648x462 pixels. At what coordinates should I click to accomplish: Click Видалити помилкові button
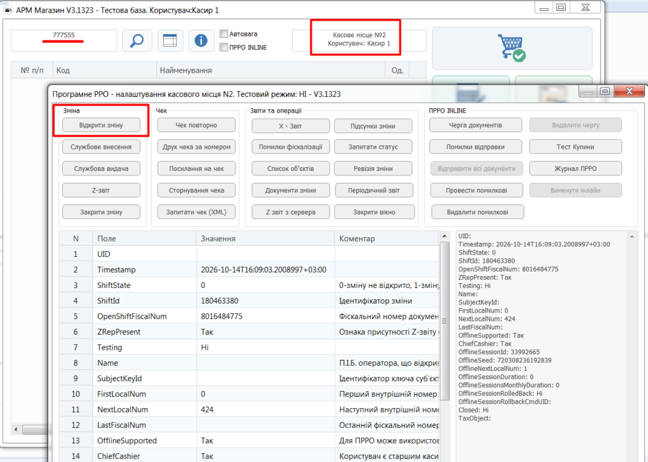[478, 212]
